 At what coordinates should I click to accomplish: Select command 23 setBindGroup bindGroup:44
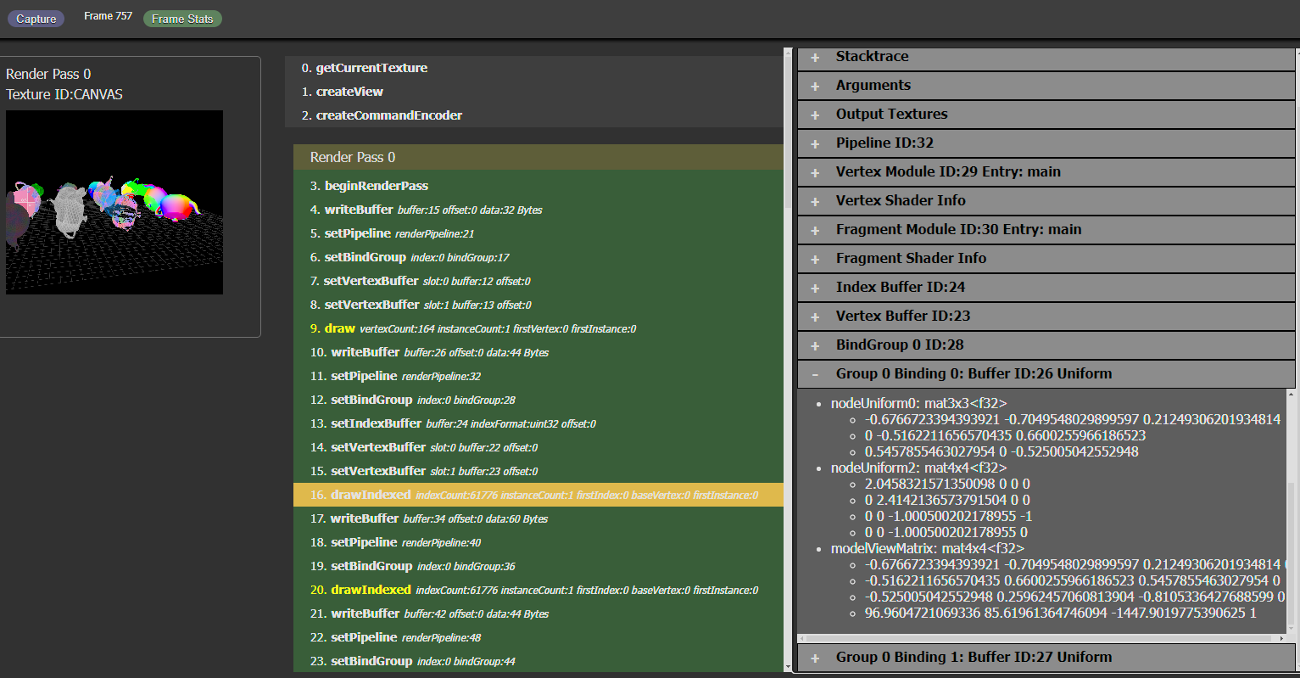click(x=538, y=661)
